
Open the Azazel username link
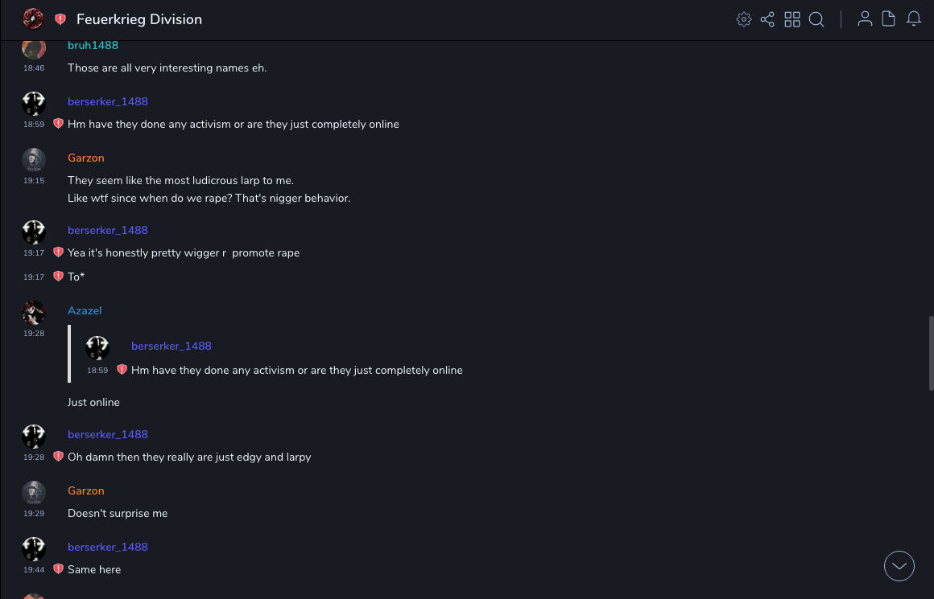tap(85, 310)
